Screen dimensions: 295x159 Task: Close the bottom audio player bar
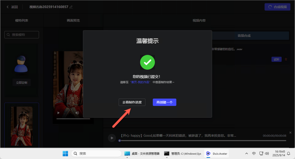[290, 133]
